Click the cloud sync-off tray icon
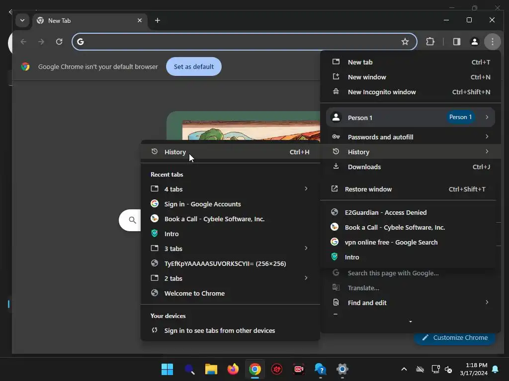509x381 pixels. pyautogui.click(x=420, y=369)
